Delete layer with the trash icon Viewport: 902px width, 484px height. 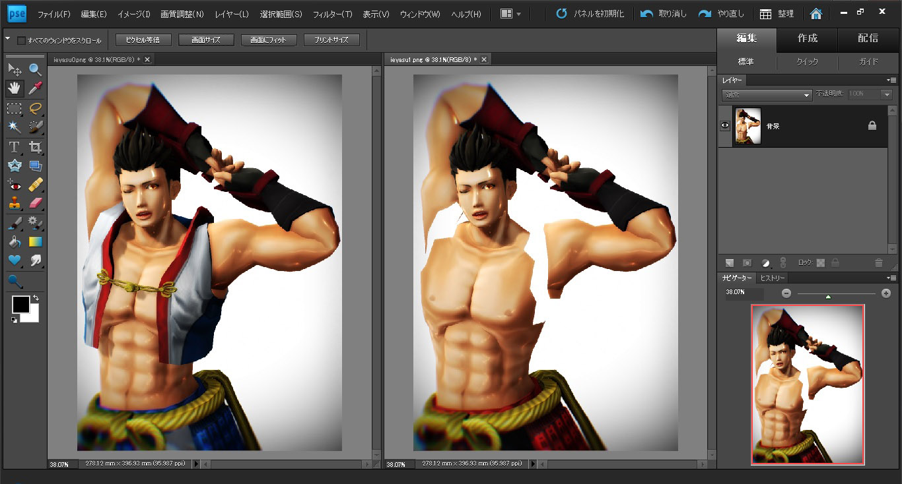878,262
